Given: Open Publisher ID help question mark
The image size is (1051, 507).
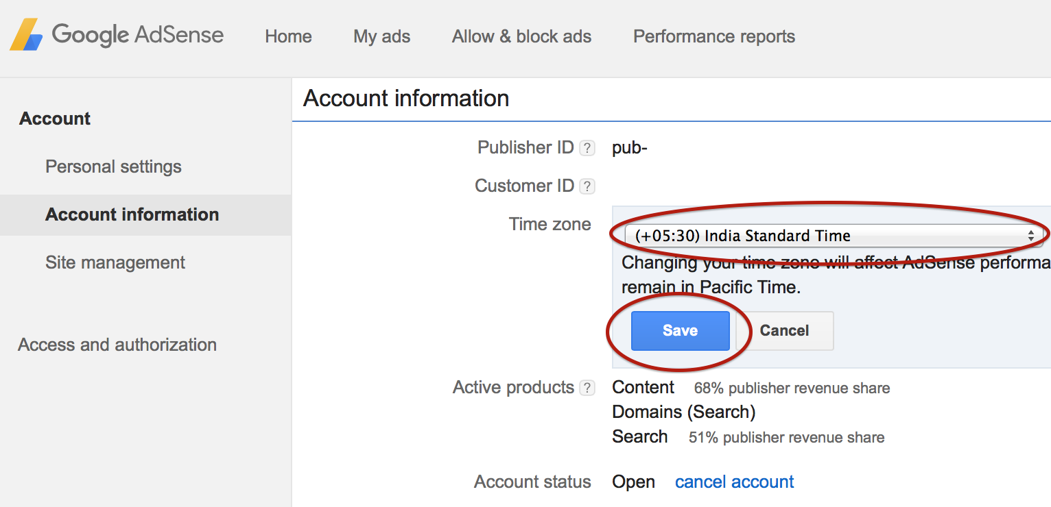Looking at the screenshot, I should pos(587,148).
